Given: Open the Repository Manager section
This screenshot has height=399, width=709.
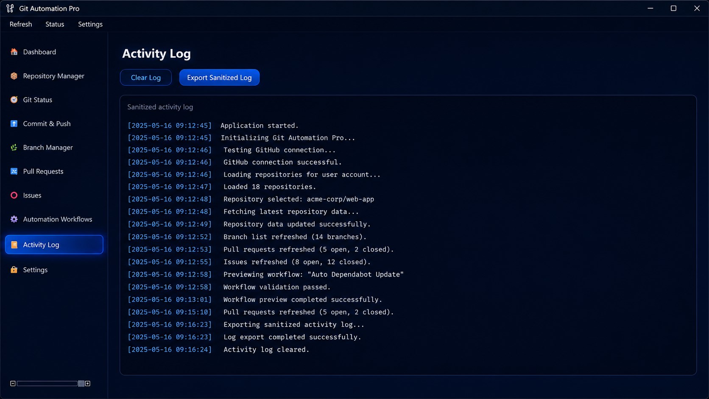Looking at the screenshot, I should [x=54, y=76].
